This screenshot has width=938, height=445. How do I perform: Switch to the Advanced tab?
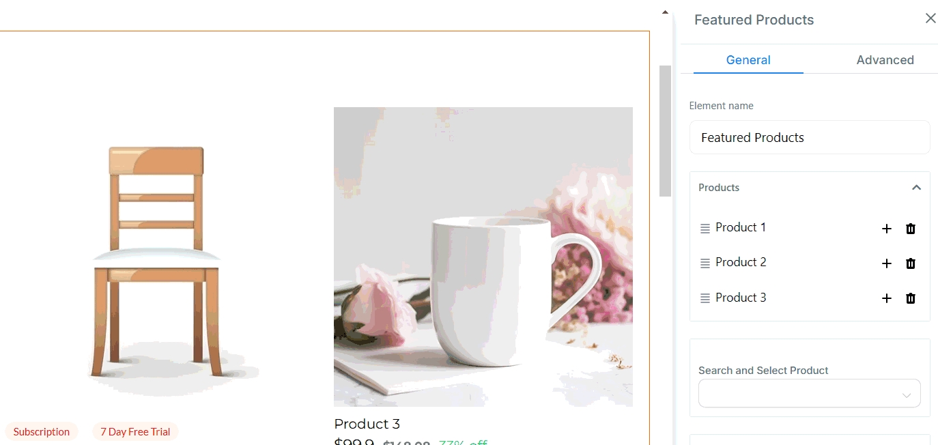tap(885, 60)
